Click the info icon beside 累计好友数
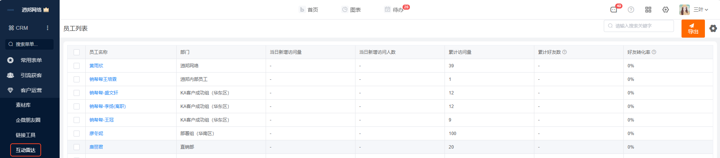The image size is (720, 158). click(565, 52)
